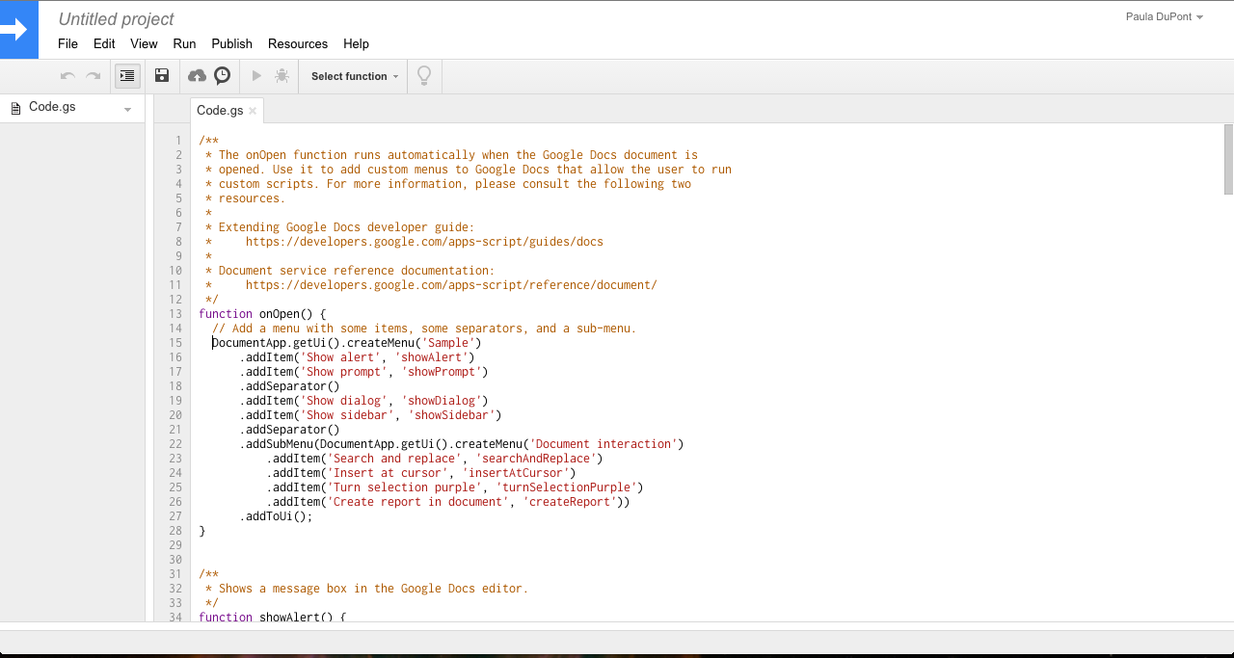Expand the Code.gs file options arrow

[x=127, y=110]
